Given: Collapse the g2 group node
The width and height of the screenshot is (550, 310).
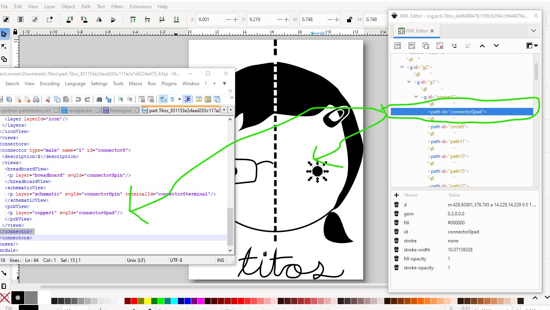Looking at the screenshot, I should point(402,67).
